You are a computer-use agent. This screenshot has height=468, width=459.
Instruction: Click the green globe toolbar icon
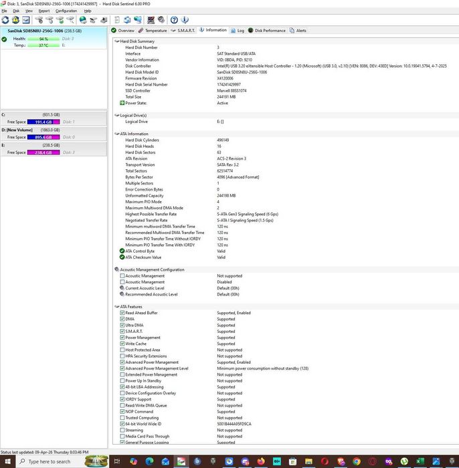point(83,20)
